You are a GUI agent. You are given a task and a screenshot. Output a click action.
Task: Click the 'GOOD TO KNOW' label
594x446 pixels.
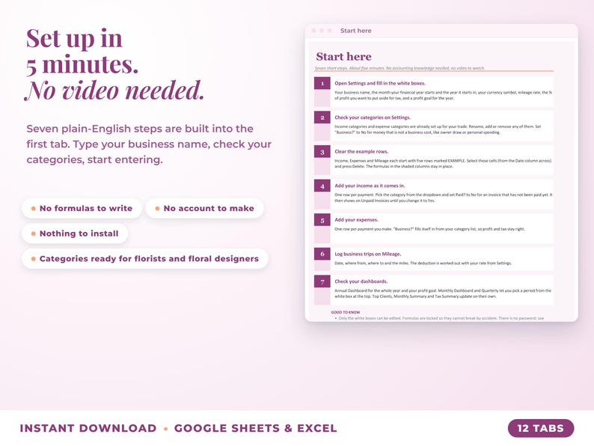tap(346, 312)
